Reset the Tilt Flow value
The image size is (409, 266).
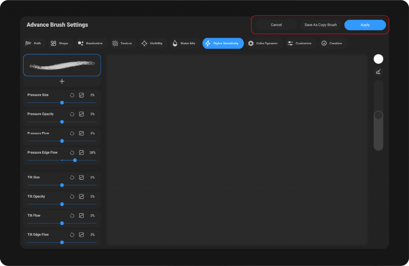click(72, 216)
